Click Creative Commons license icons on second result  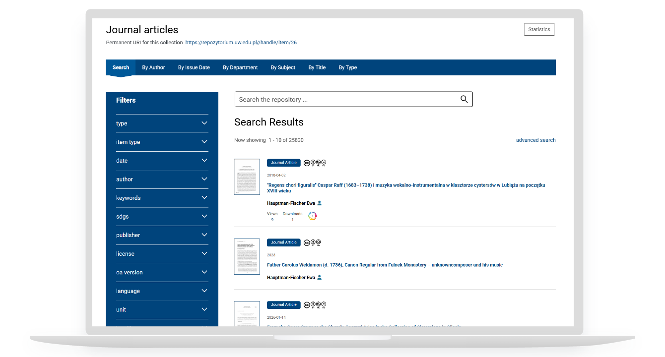click(x=312, y=242)
